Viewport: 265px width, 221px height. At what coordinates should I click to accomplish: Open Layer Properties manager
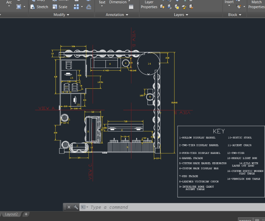click(149, 5)
